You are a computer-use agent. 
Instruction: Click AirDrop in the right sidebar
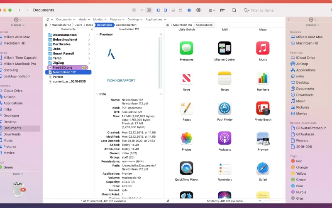click(299, 64)
